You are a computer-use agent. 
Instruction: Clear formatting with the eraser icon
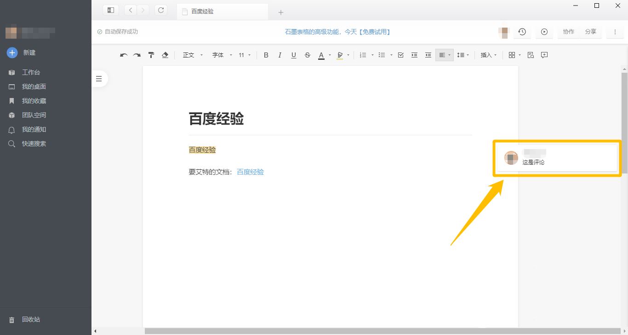165,55
